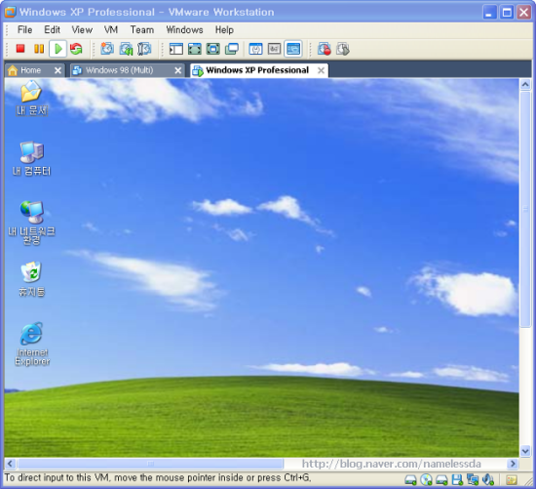536x489 pixels.
Task: Power on the VM with green play button
Action: [x=57, y=49]
